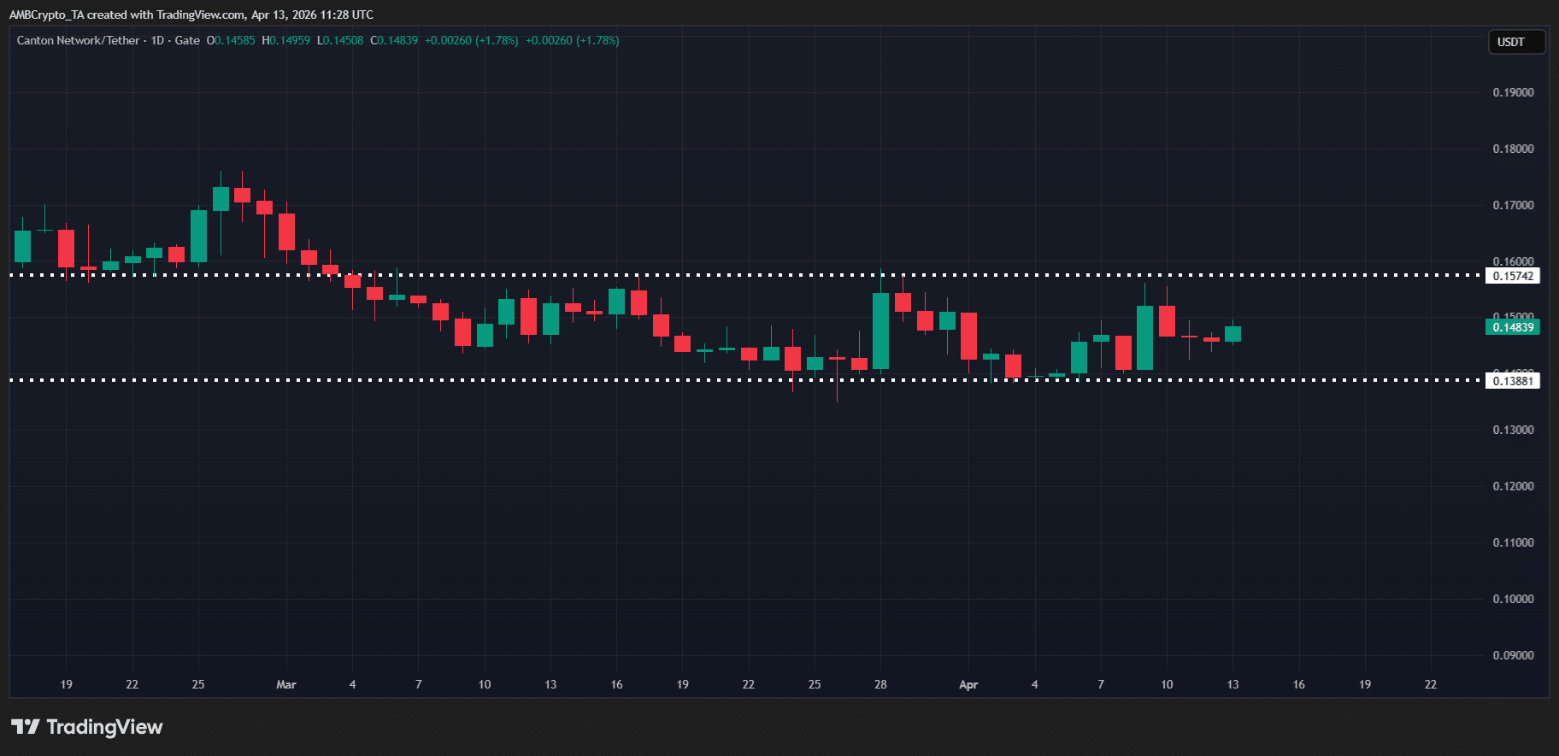
Task: Click the 0.09000 price scale label
Action: coord(1513,655)
